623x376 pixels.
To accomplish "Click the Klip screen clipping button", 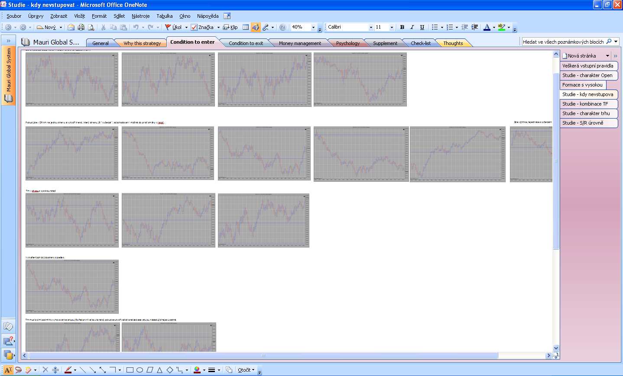I will point(230,27).
